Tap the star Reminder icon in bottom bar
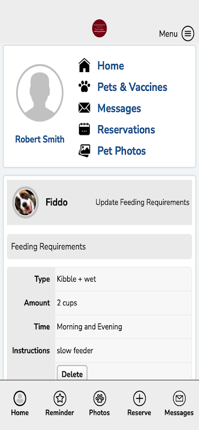Image resolution: width=199 pixels, height=430 pixels. click(60, 398)
